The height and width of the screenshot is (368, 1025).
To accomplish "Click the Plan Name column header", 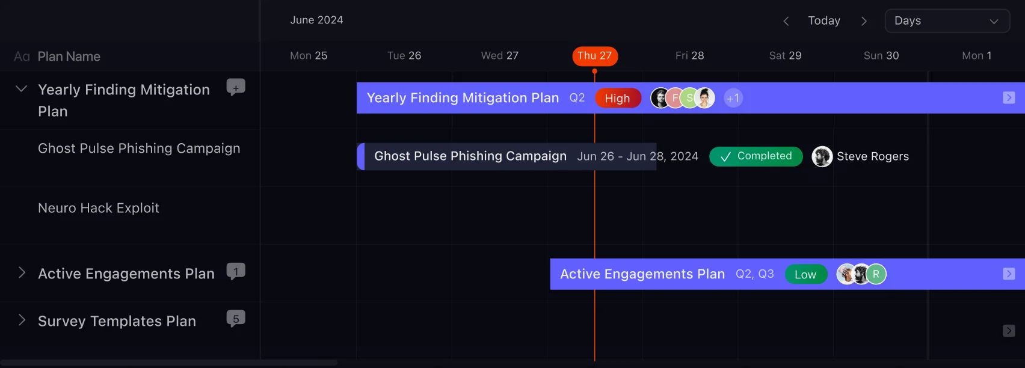I will pyautogui.click(x=69, y=57).
